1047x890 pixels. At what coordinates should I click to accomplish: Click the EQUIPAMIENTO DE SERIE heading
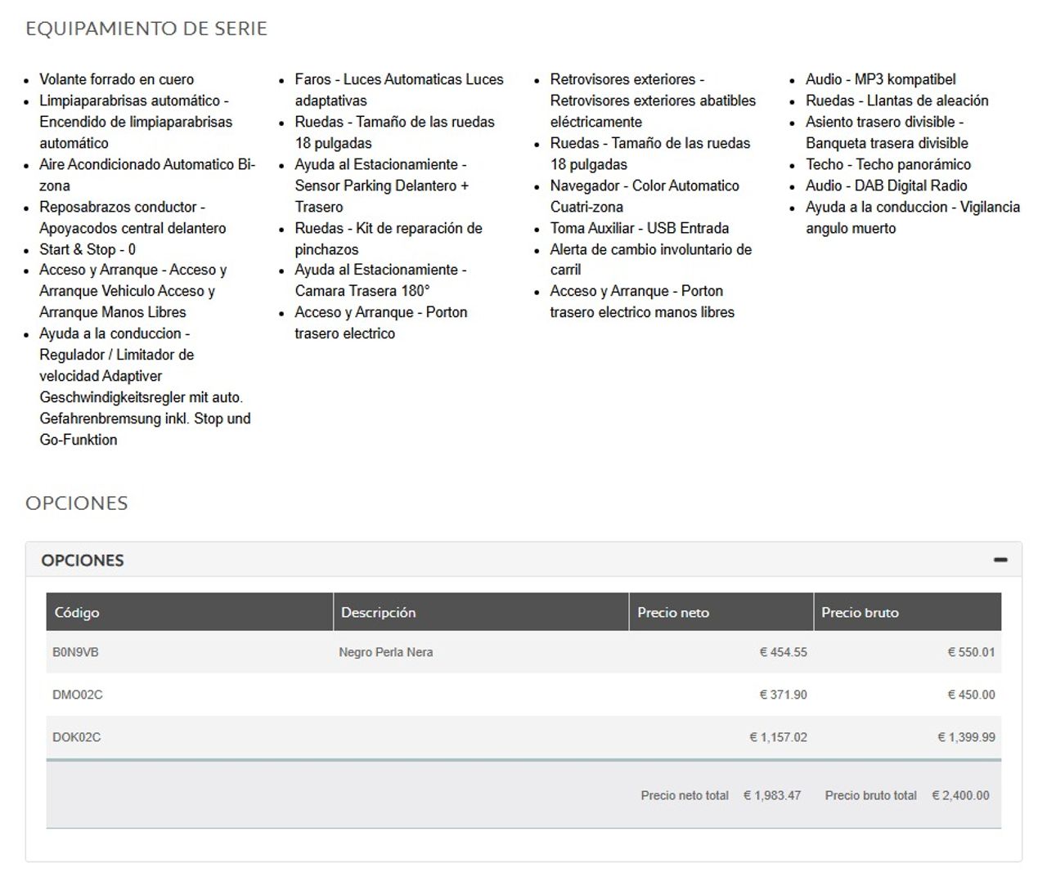[146, 29]
